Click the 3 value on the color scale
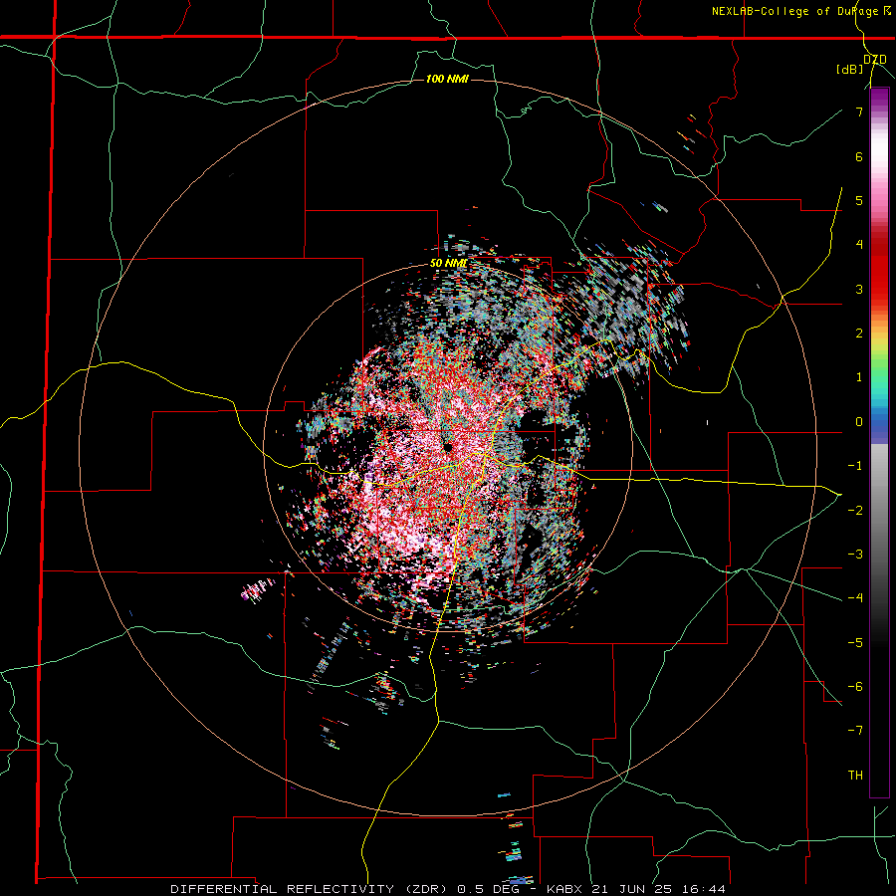 pos(859,289)
